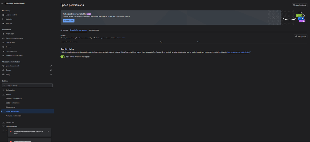
Task: Open Analytics permissions page
Action: [x=13, y=116]
